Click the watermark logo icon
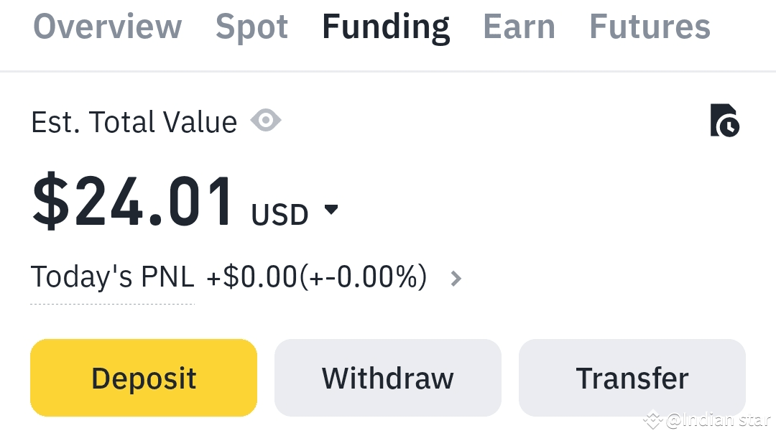This screenshot has width=776, height=436. tap(652, 419)
